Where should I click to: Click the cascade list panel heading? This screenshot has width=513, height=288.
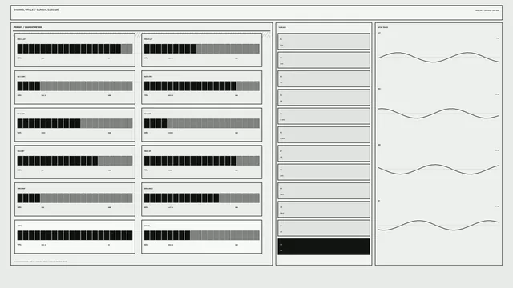coord(282,27)
